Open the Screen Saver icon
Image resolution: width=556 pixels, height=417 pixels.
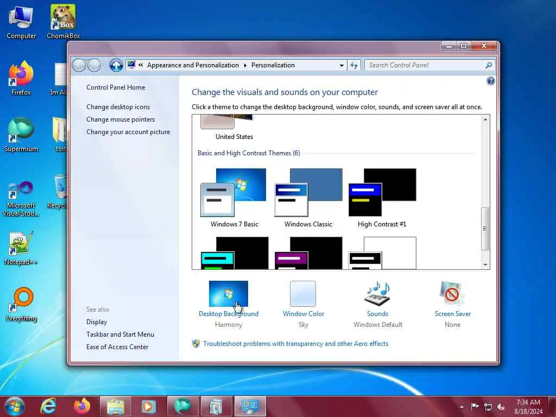[452, 294]
